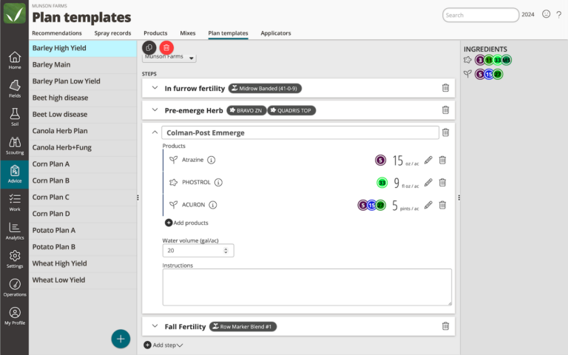The height and width of the screenshot is (355, 568).
Task: Click the Colman-Post Emmerge step name field
Action: coord(300,132)
